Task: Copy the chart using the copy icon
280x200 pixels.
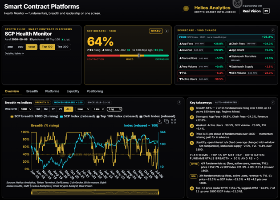Action: pyautogui.click(x=166, y=121)
